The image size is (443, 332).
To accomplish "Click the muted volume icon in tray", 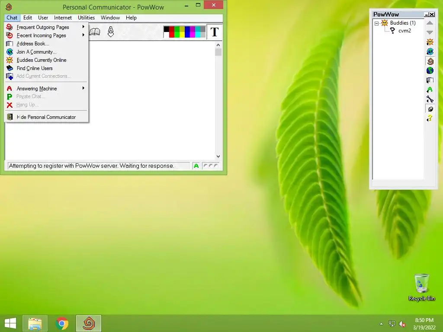I will coord(402,324).
